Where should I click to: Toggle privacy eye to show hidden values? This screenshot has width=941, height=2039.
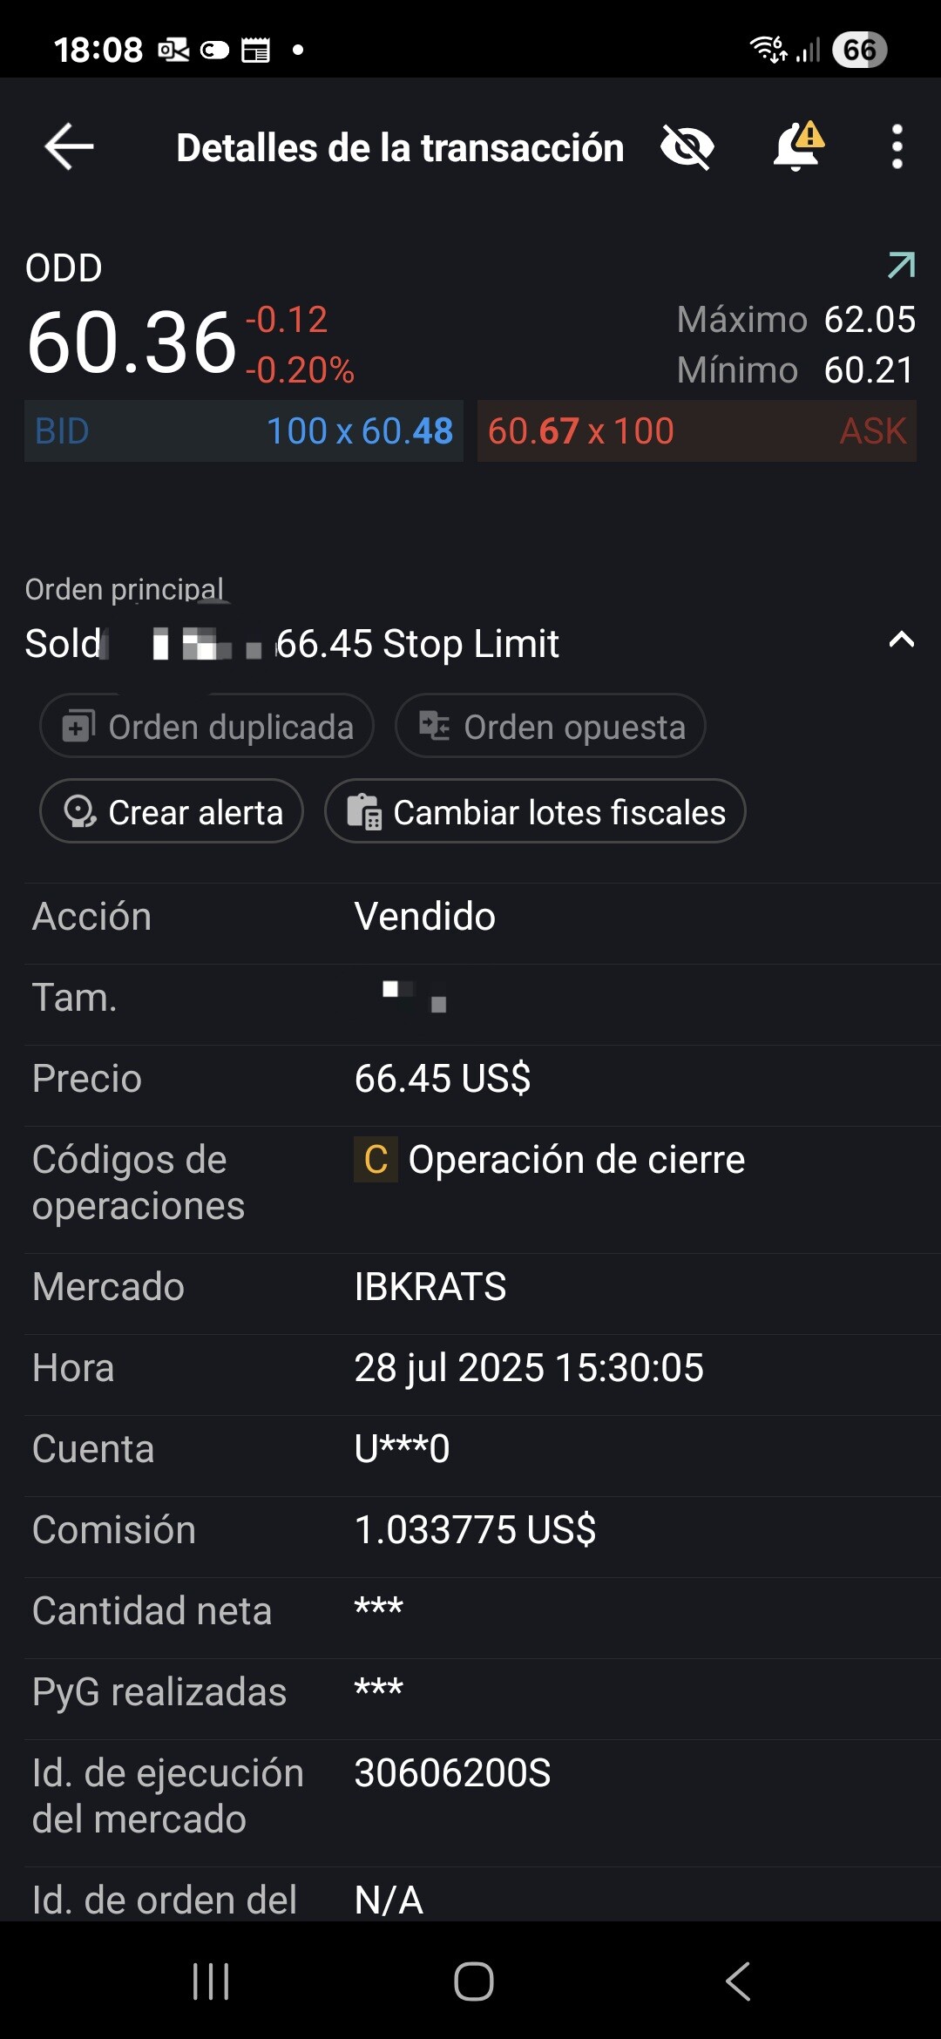tap(687, 146)
